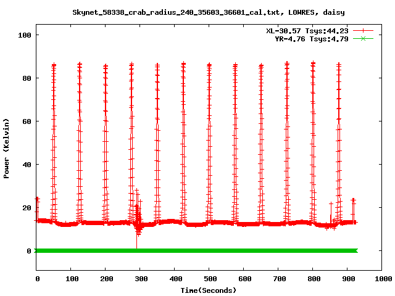Click the Time(Seconds) x-axis label
Screen dimensions: 395x296
209,290
